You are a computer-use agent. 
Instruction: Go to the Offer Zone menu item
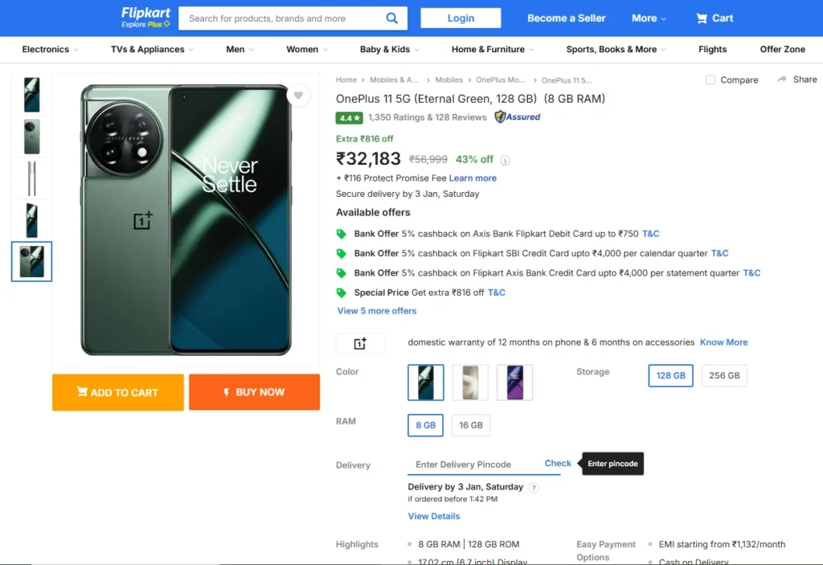[782, 49]
